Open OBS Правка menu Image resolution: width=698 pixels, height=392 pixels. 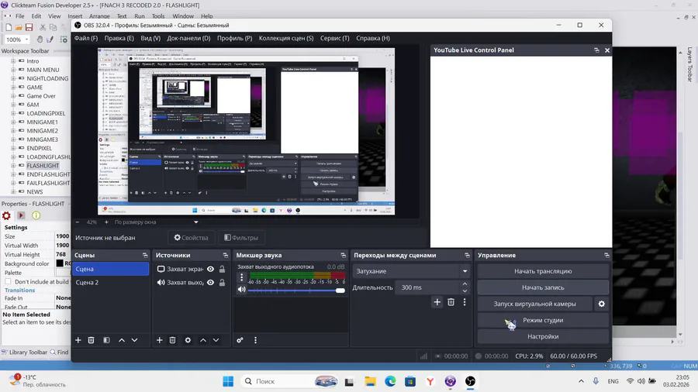point(119,38)
